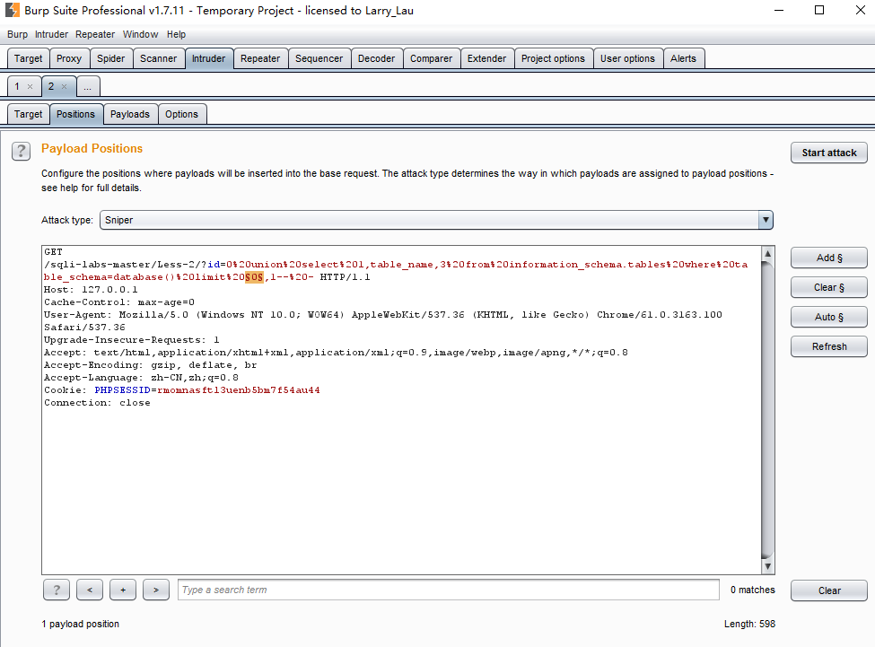This screenshot has width=875, height=647.
Task: Select the Sniper attack type combo box
Action: (436, 220)
